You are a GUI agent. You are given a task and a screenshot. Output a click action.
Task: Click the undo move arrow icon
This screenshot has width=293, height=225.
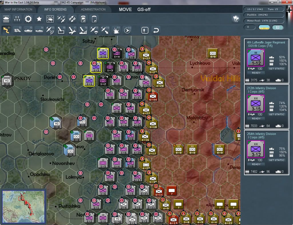coord(156,30)
